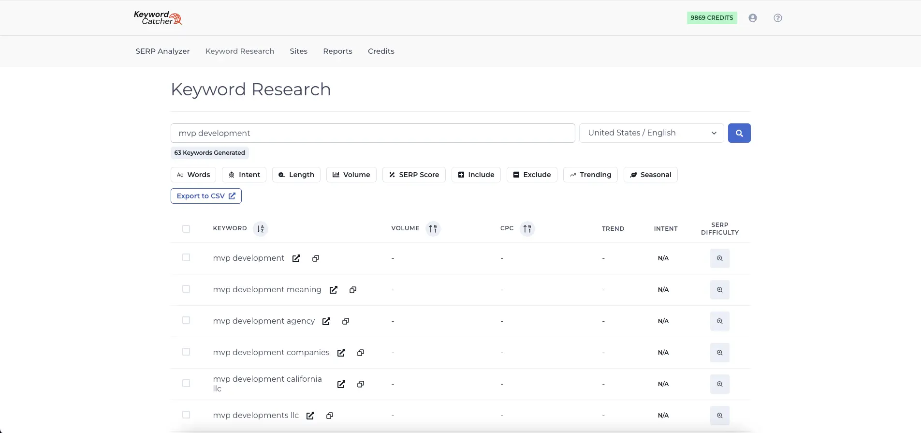Viewport: 921px width, 433px height.
Task: Open the Length filter
Action: 296,175
